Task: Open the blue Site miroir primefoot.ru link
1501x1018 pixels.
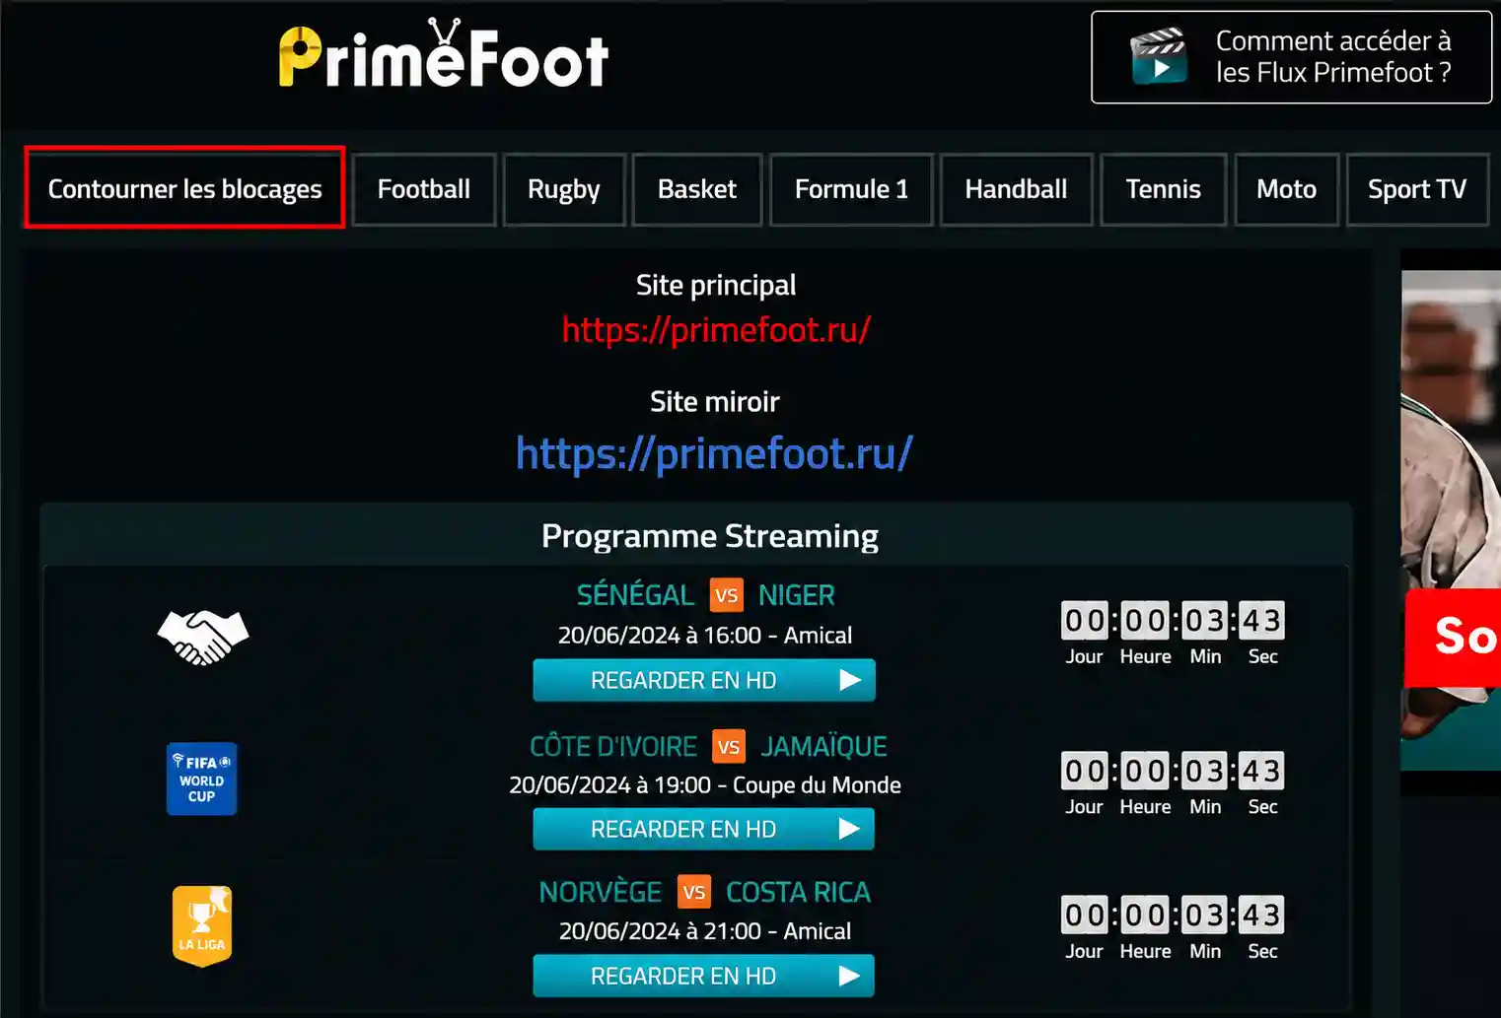Action: tap(714, 453)
